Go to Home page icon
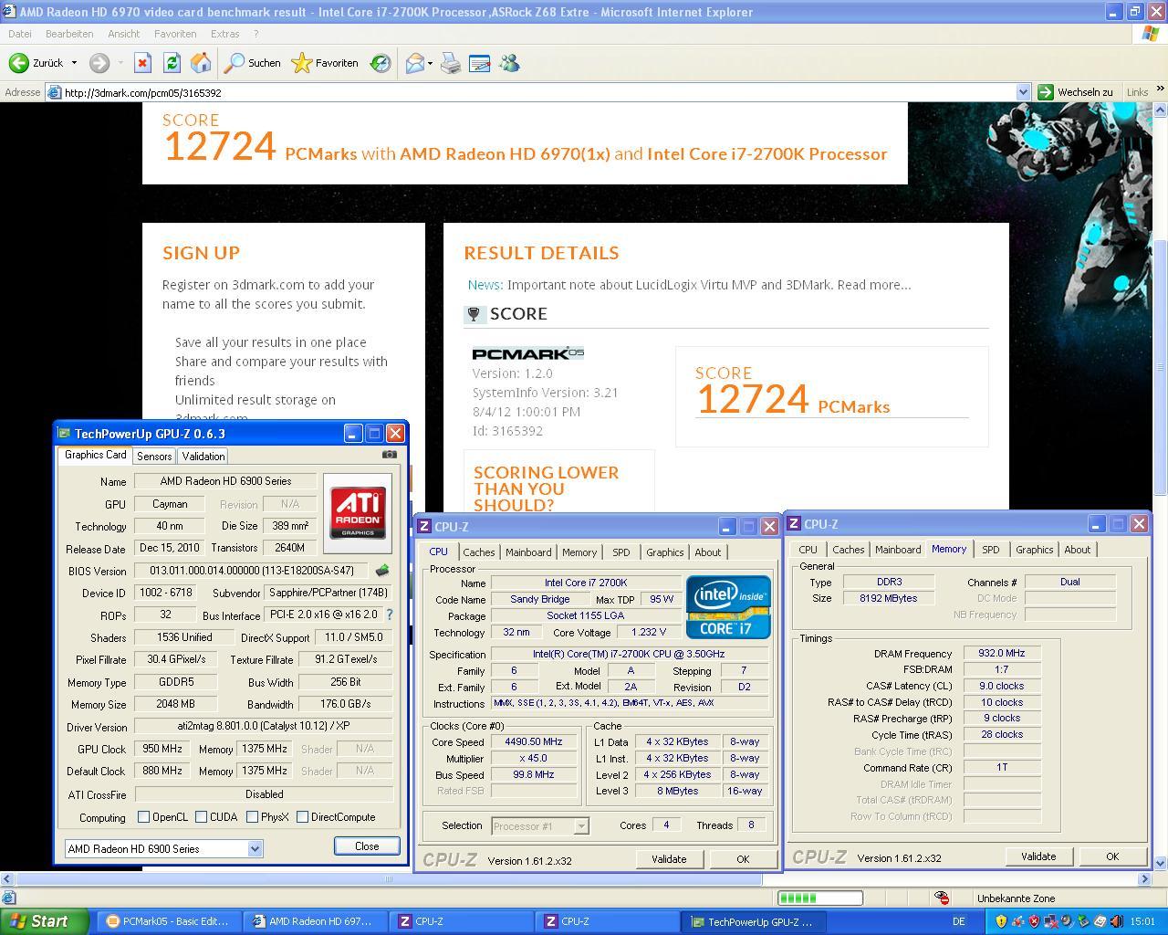Image resolution: width=1168 pixels, height=935 pixels. pos(201,63)
